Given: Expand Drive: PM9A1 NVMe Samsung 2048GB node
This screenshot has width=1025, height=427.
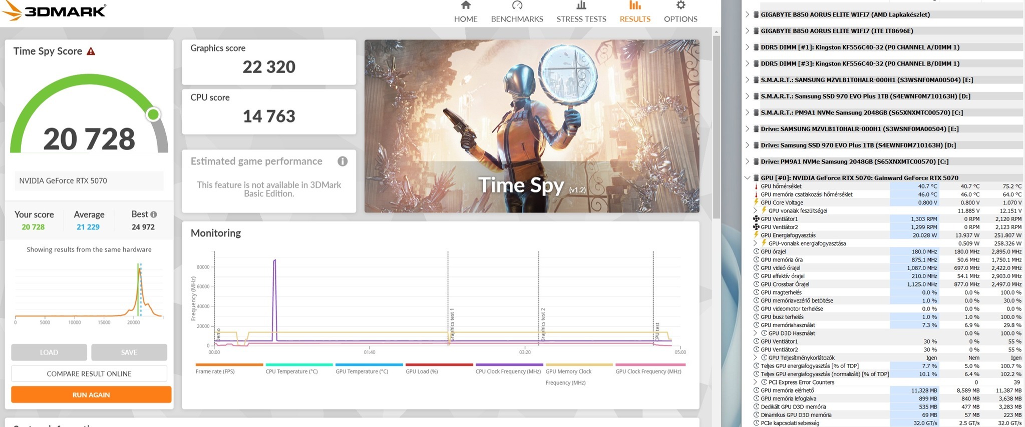Looking at the screenshot, I should coord(747,161).
